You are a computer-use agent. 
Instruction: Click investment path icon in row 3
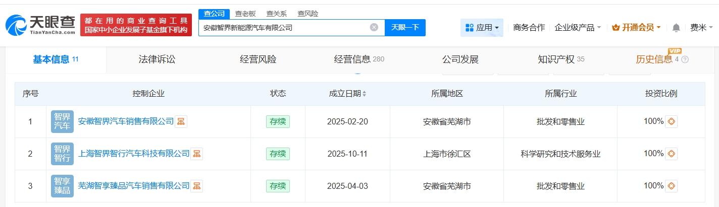pyautogui.click(x=671, y=186)
